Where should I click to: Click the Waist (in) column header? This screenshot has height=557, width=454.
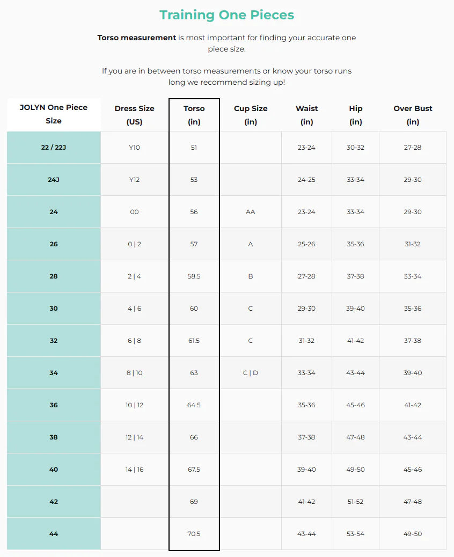(x=306, y=115)
